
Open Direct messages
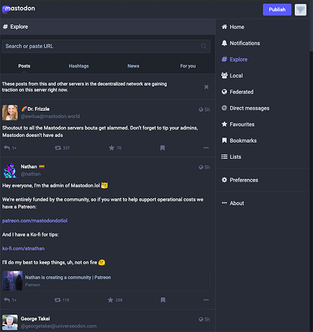coord(245,108)
